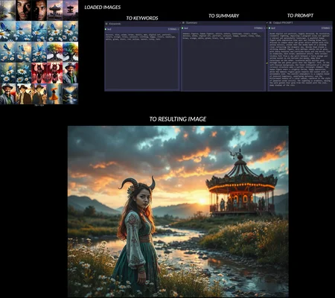Open the first carousel thumbnail in top row

(54, 10)
